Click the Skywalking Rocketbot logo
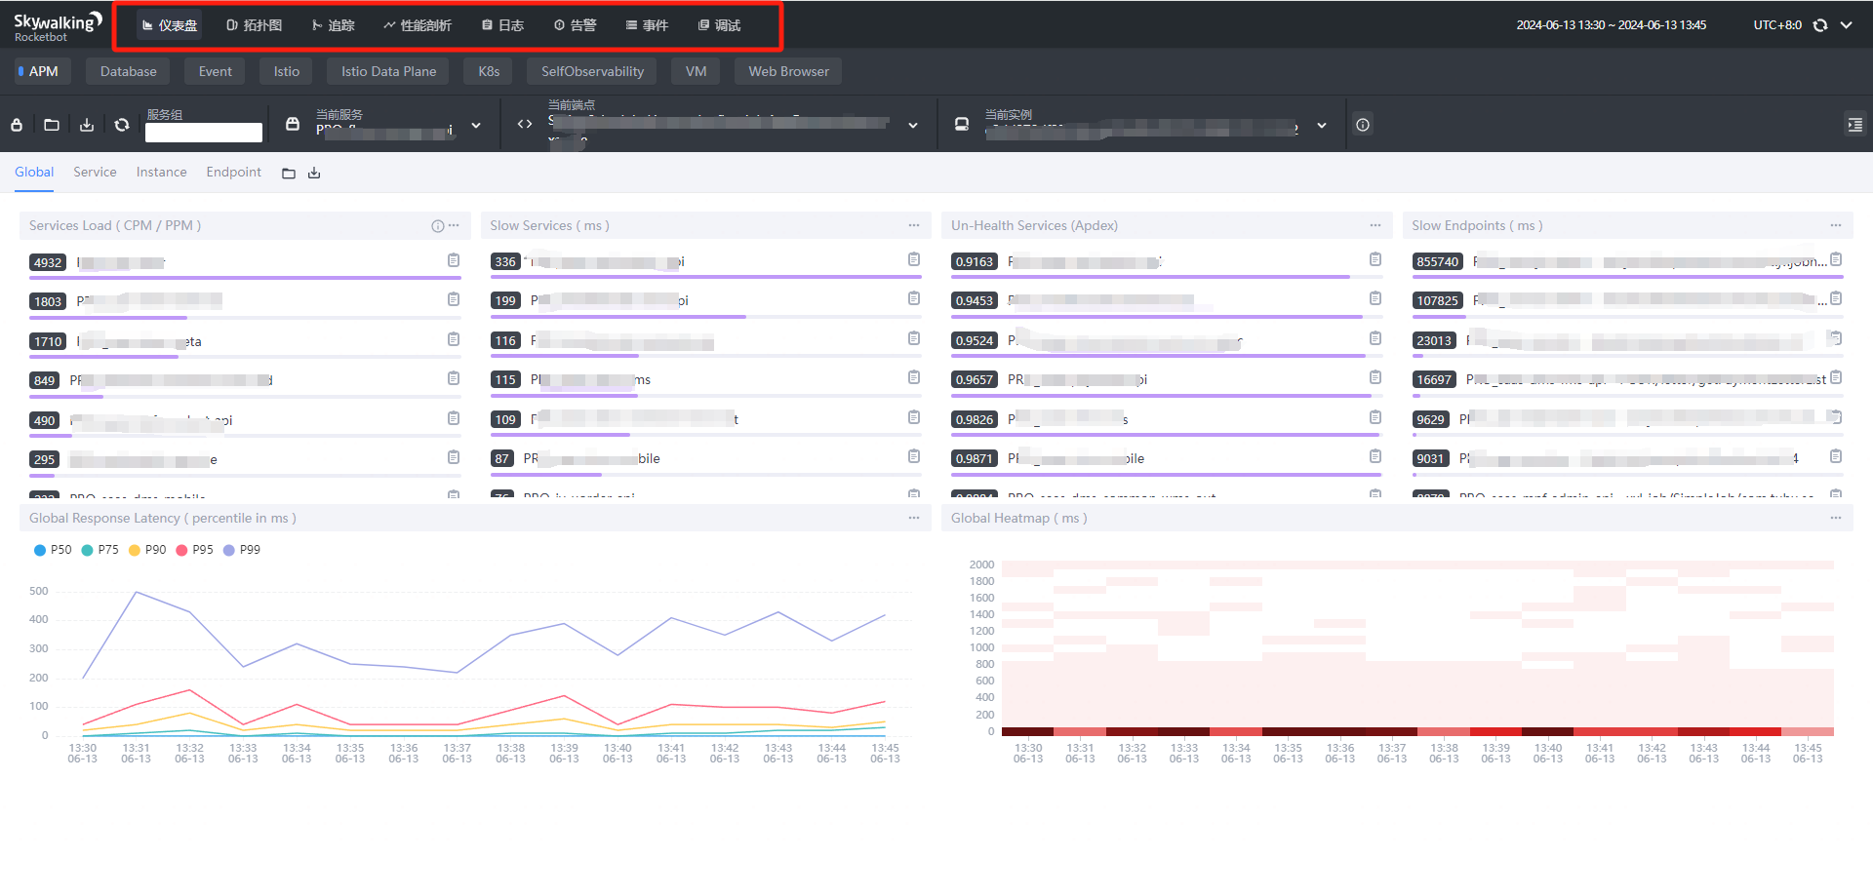The height and width of the screenshot is (896, 1873). (x=58, y=27)
